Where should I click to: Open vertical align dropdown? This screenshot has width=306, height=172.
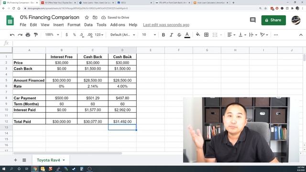242,35
